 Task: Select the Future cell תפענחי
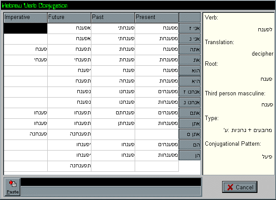coord(69,60)
